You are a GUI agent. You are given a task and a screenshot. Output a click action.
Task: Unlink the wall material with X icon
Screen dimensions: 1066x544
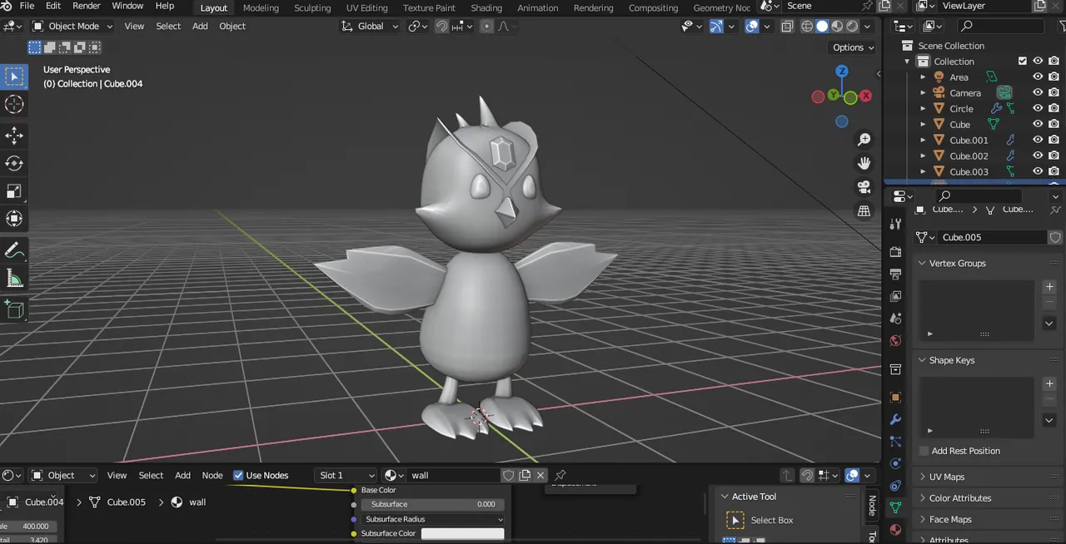pos(540,475)
